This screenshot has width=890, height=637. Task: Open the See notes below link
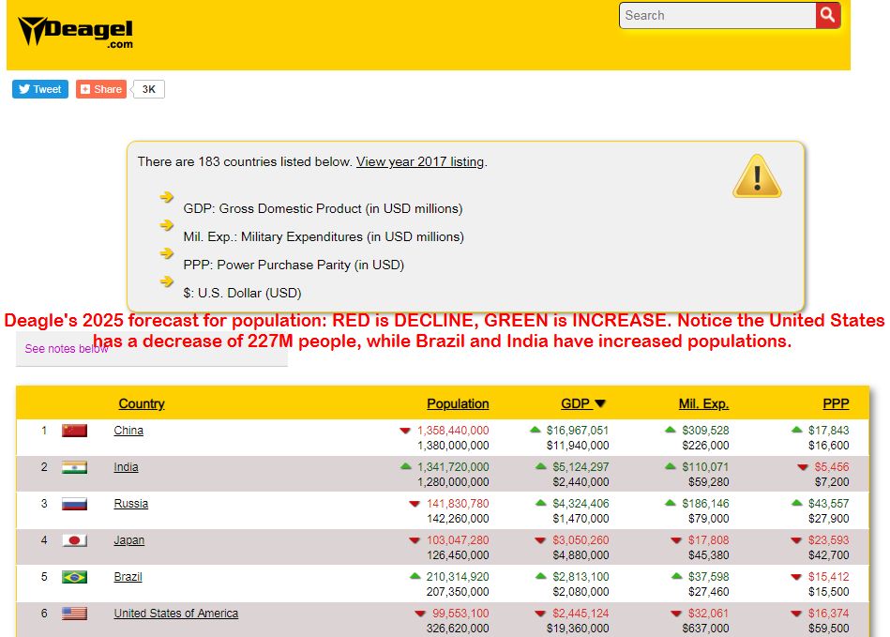[x=67, y=349]
